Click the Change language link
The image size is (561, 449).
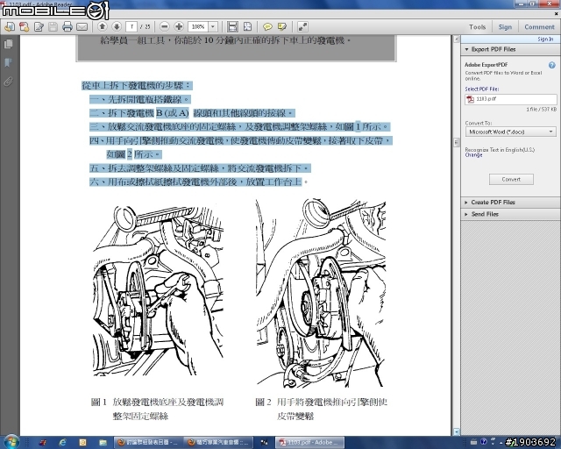[473, 155]
